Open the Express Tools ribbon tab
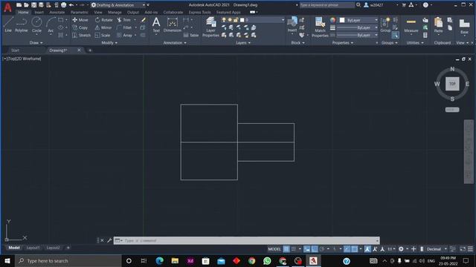476x267 pixels. click(200, 13)
